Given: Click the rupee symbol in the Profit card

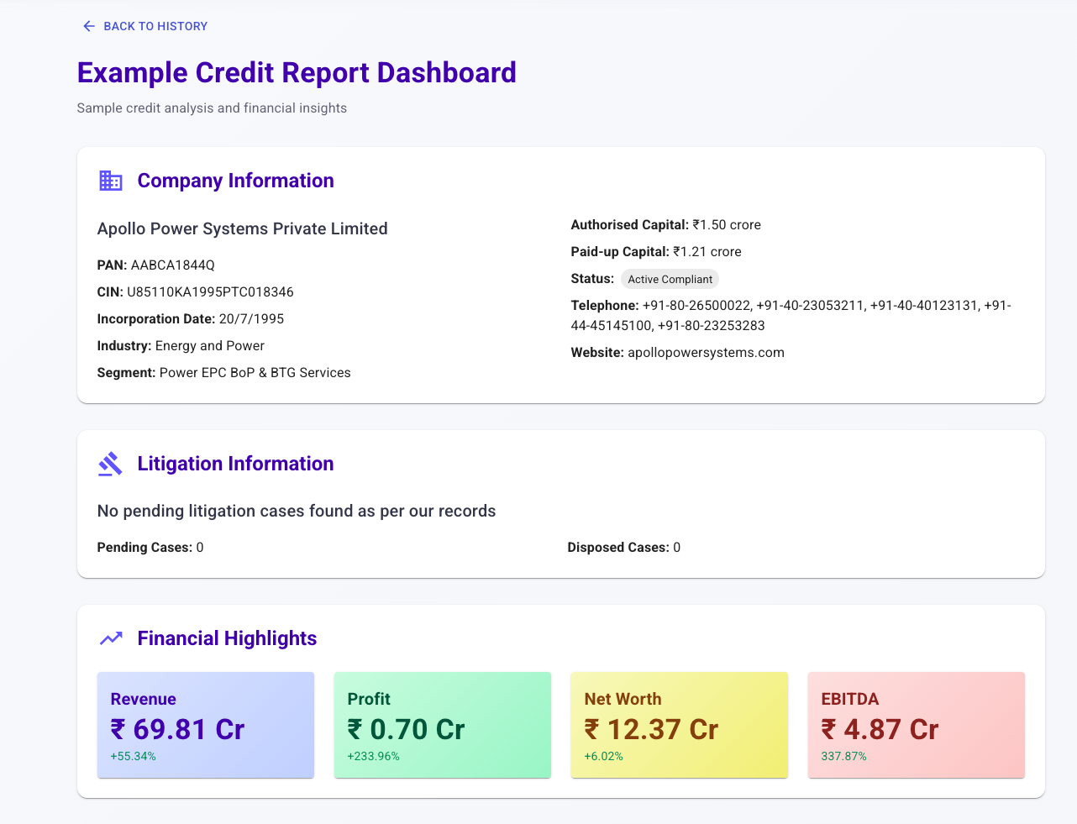Looking at the screenshot, I should (355, 729).
